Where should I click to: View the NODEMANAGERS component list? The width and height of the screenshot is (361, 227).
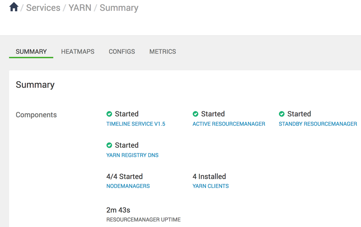click(x=128, y=186)
